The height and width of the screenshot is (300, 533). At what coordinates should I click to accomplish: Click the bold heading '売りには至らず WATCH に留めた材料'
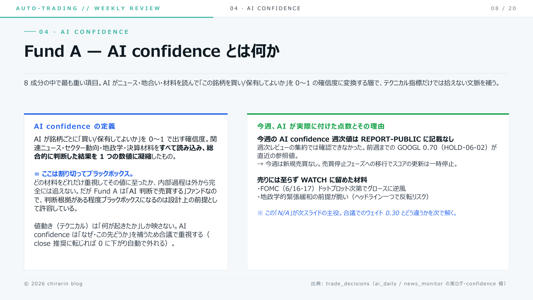coord(312,180)
